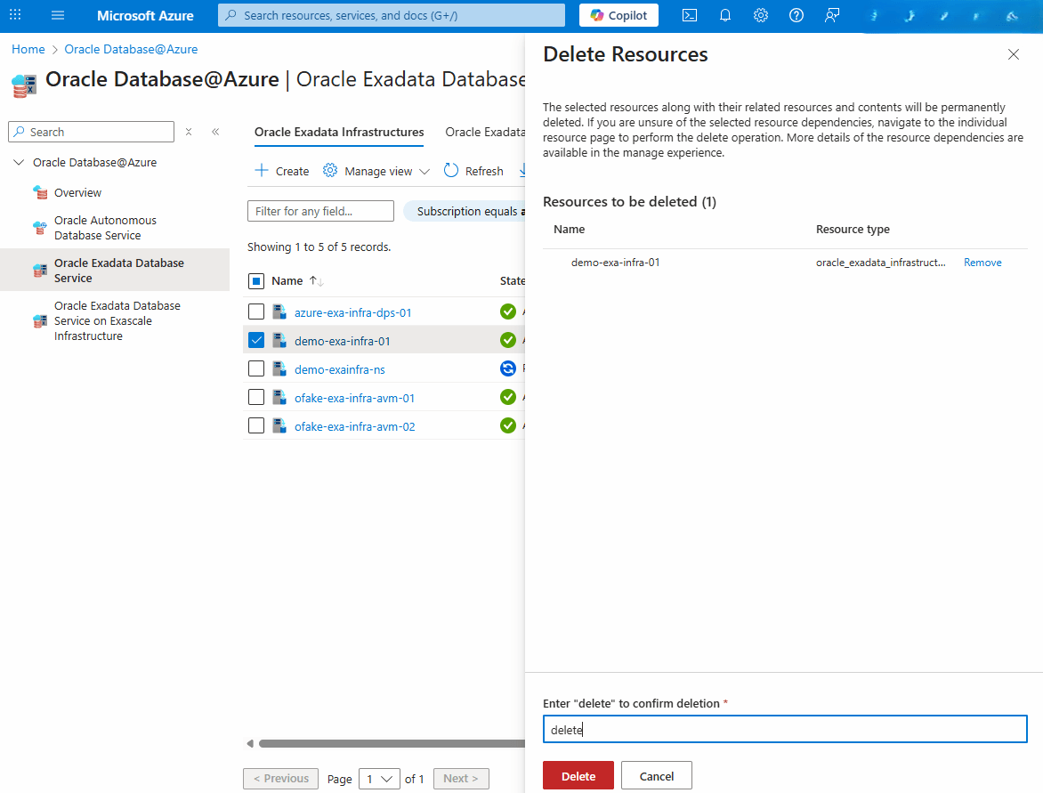Click the delete confirmation text input field

coord(785,729)
